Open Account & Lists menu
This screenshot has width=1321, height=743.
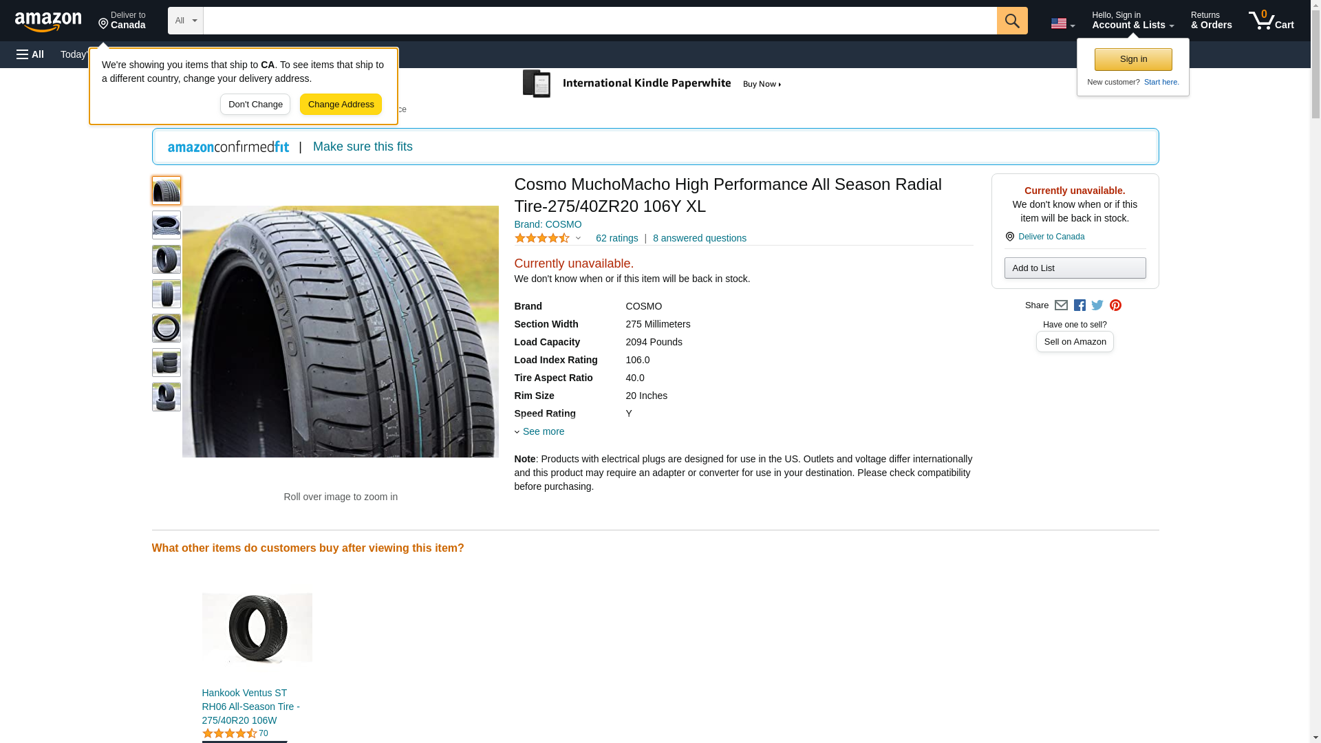[x=1132, y=21]
